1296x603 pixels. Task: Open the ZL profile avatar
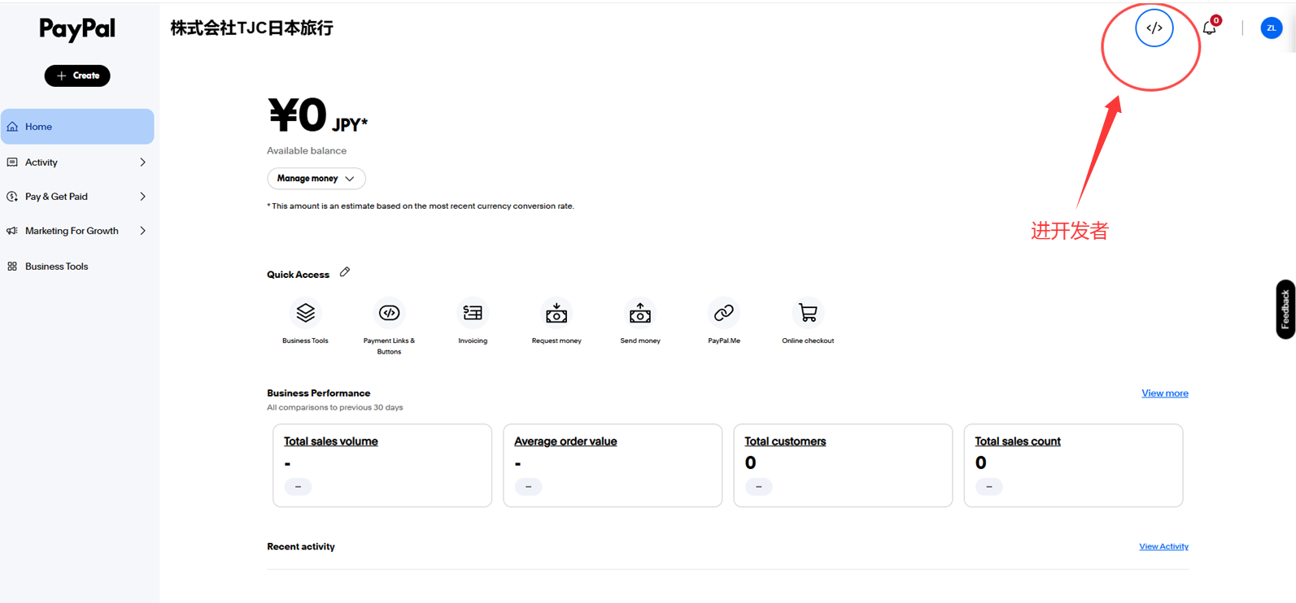[x=1271, y=28]
